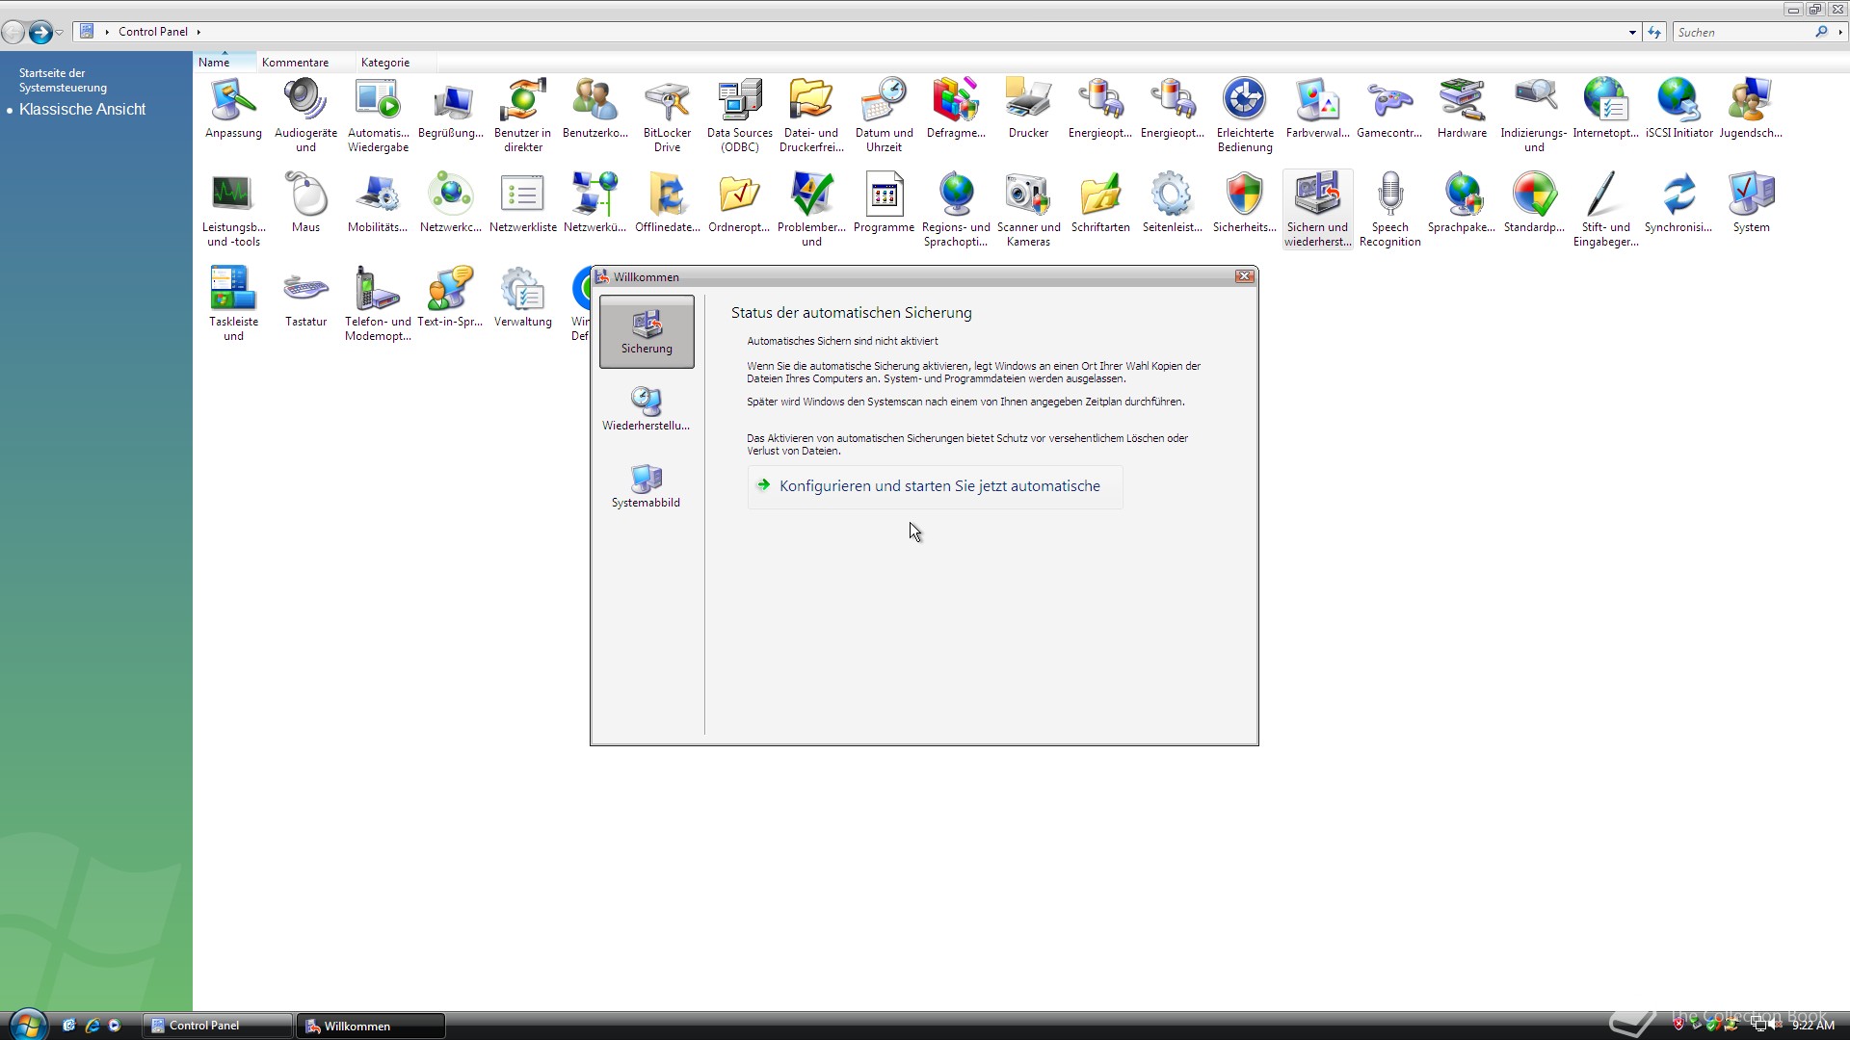This screenshot has width=1850, height=1040.
Task: Open Sichern und wiederherstellen icon
Action: [1317, 210]
